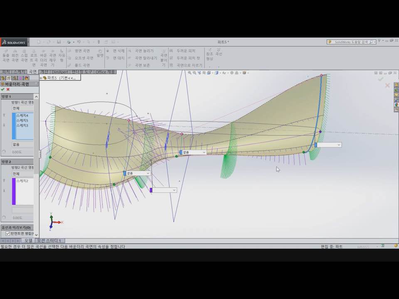Click 곡면으로 자르기 cut with surface
This screenshot has width=399, height=299.
tap(186, 65)
